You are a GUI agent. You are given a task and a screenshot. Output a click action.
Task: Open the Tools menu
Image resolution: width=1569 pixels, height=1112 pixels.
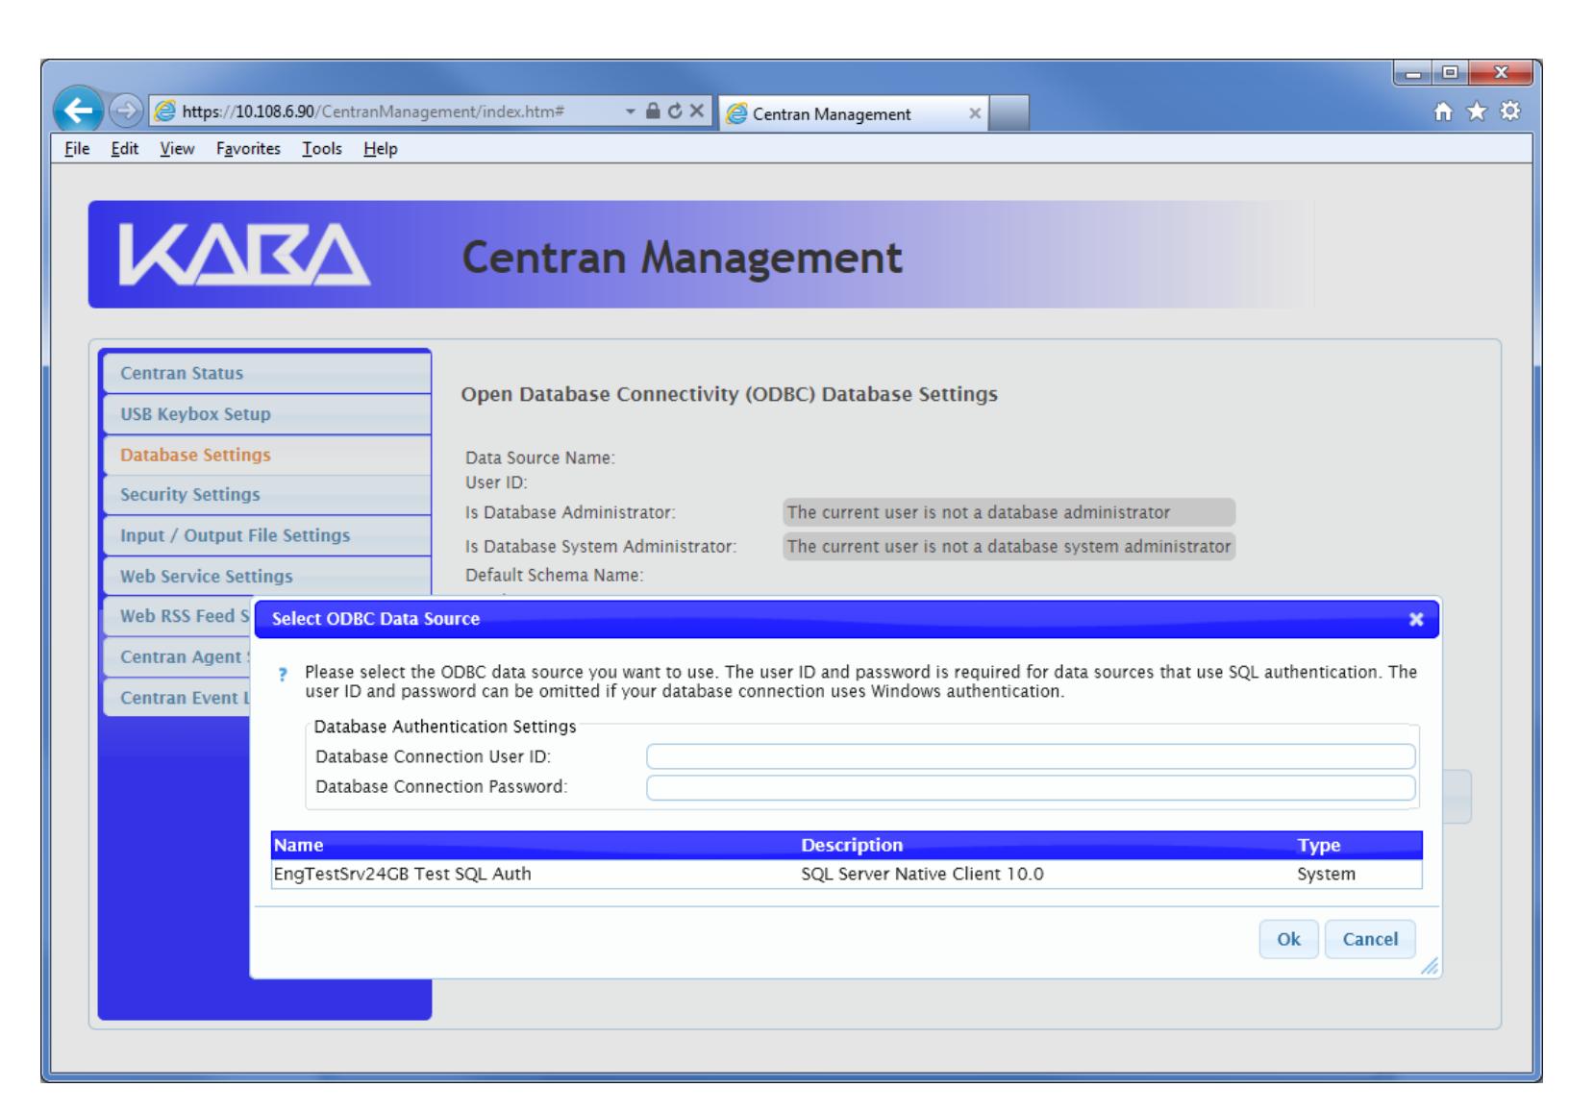(x=322, y=148)
